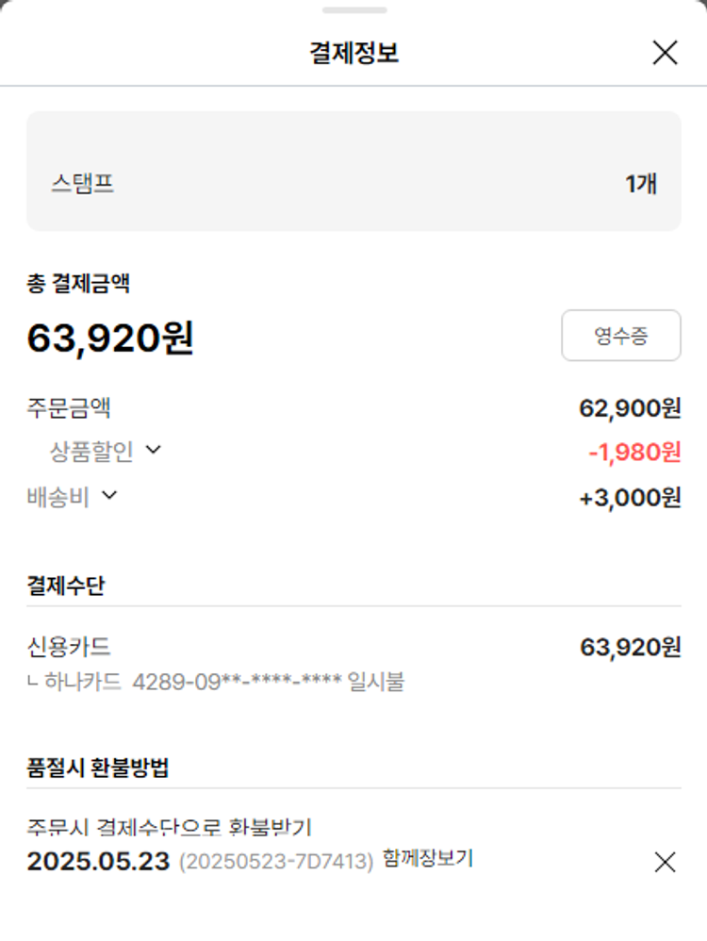Select the 주문시 결제수단으로 환불받기 option
The image size is (707, 941).
pos(170,828)
